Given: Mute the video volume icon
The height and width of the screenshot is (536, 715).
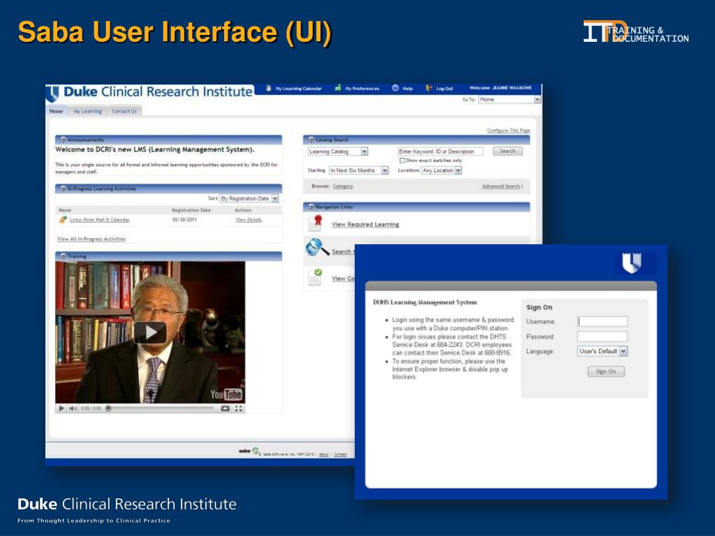Looking at the screenshot, I should (73, 408).
